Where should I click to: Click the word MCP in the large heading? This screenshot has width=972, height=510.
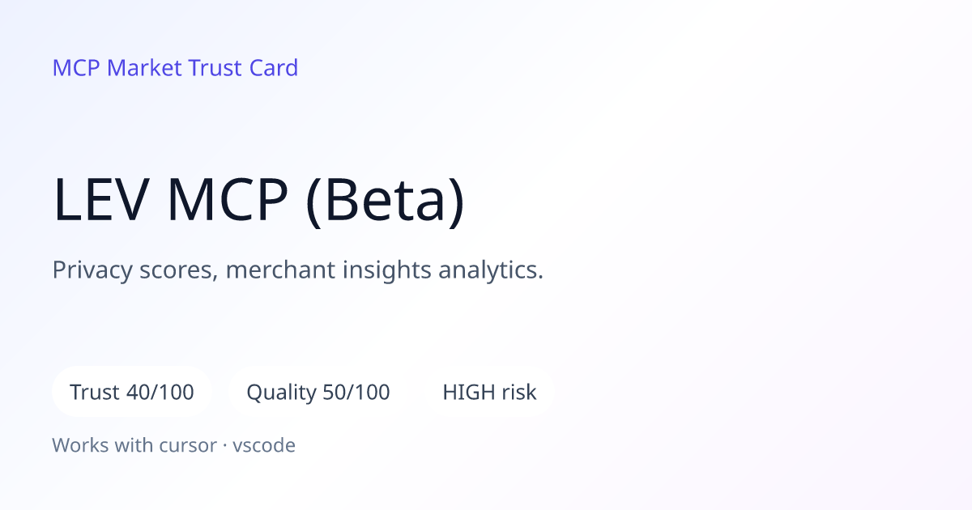tap(228, 201)
